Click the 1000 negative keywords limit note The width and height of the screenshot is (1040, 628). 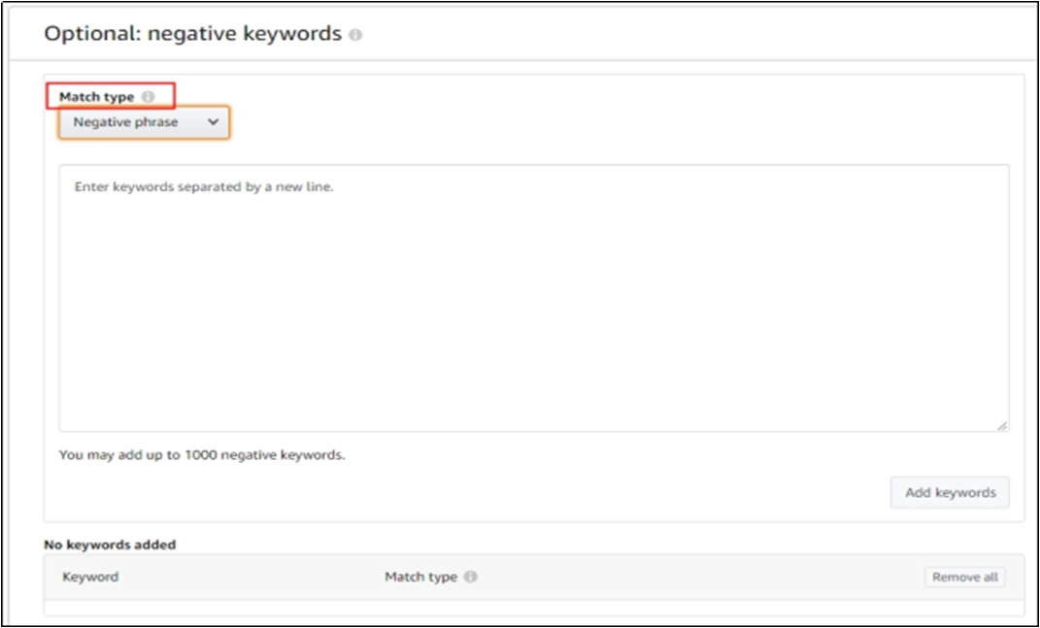202,454
